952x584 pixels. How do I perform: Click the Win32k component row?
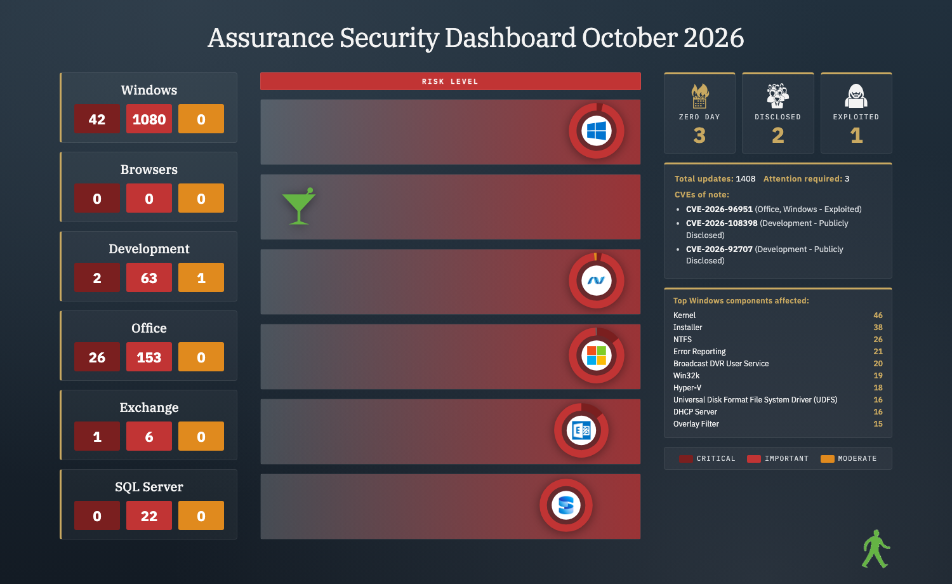coord(778,376)
